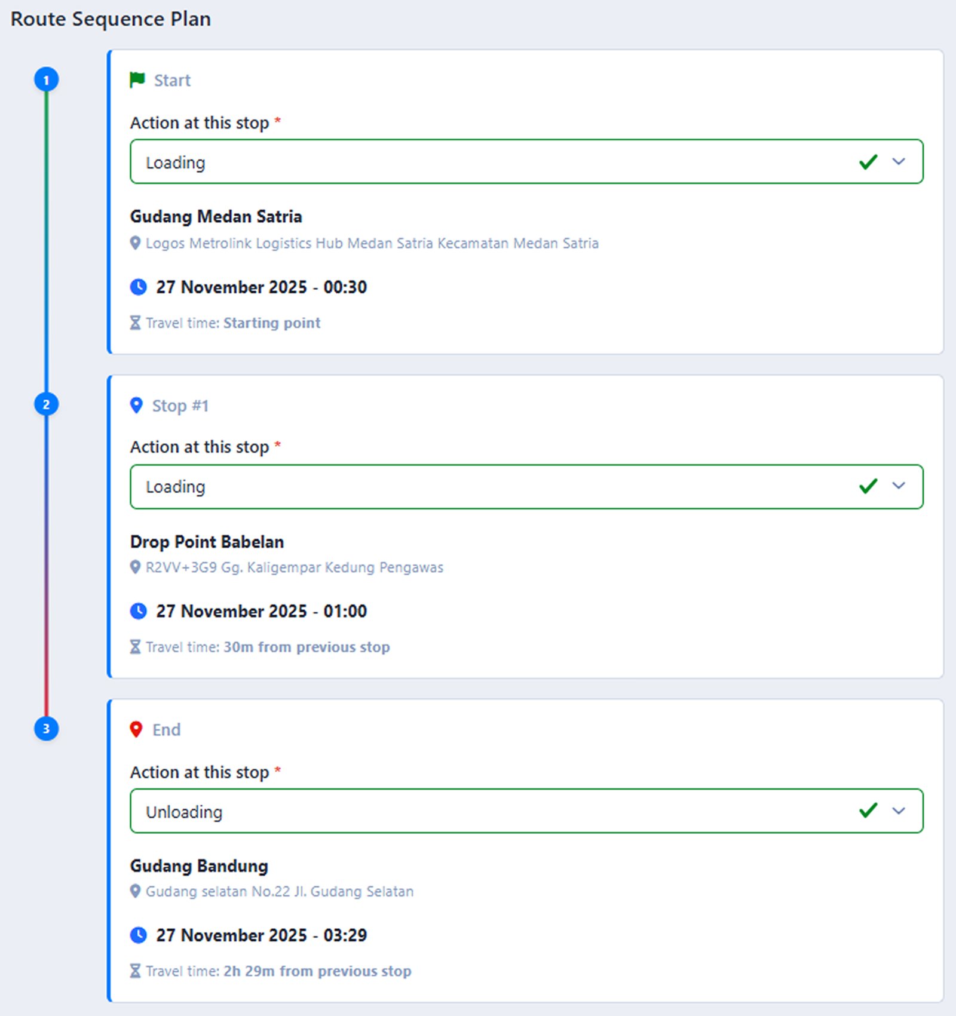Click the red pin icon beside End
The image size is (956, 1016).
pos(136,729)
